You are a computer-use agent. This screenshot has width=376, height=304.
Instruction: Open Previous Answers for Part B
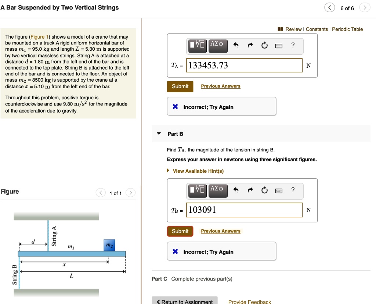click(220, 231)
